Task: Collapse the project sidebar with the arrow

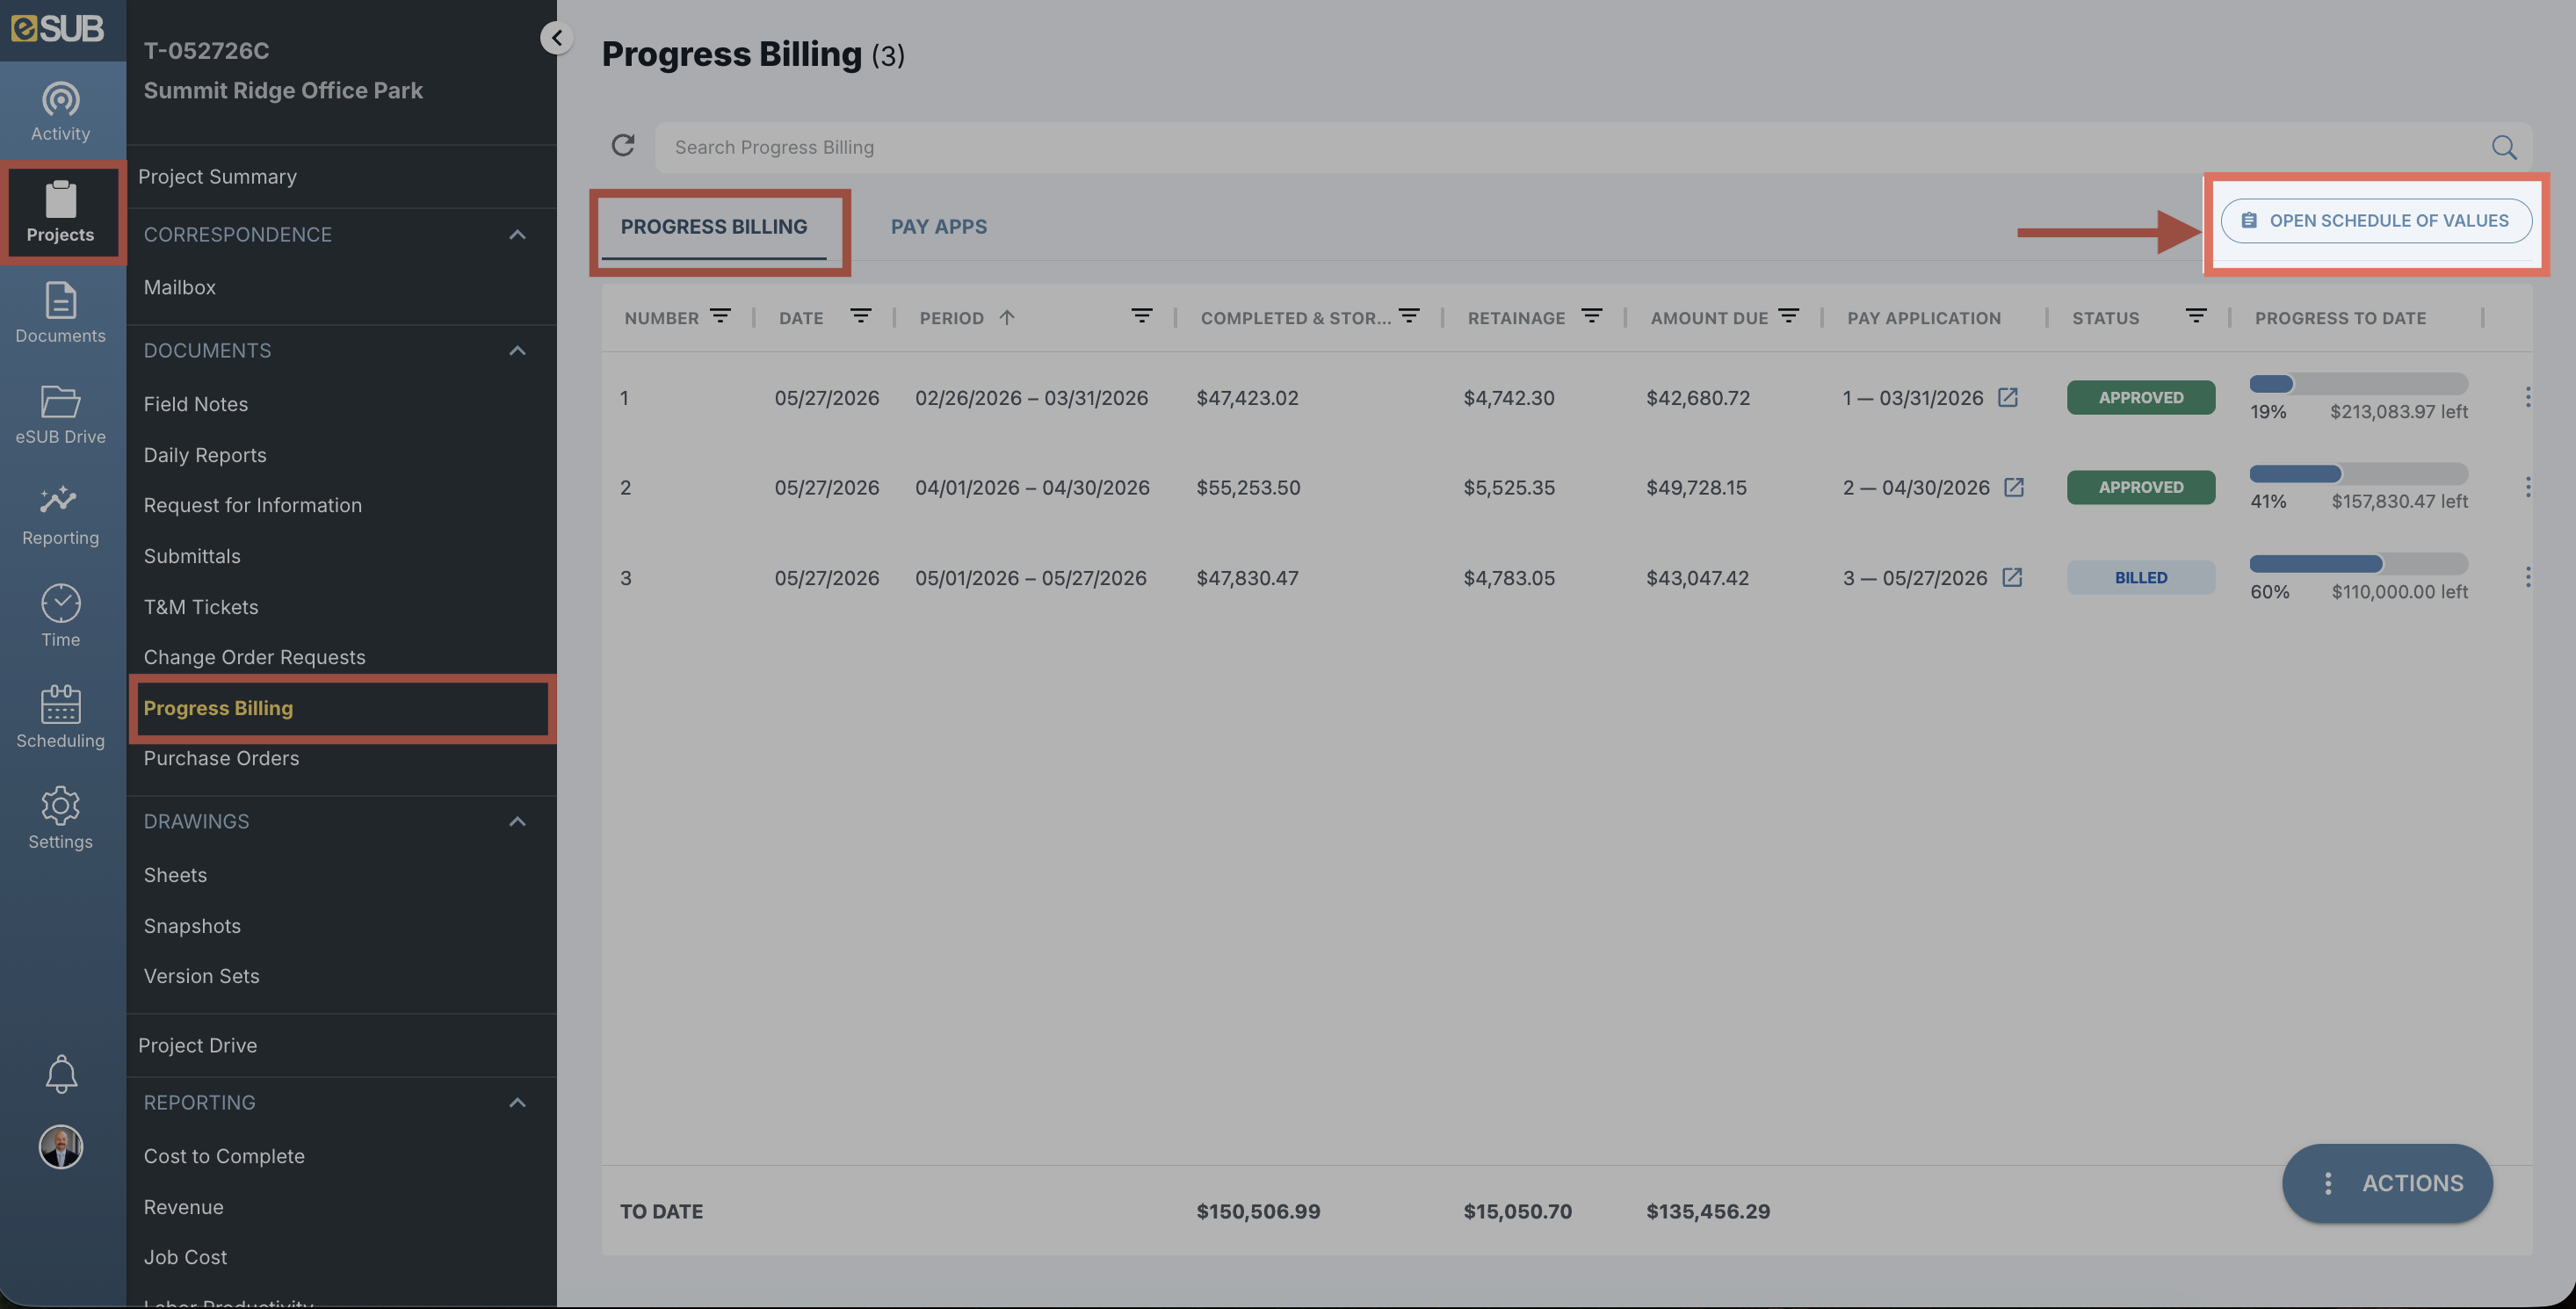Action: [x=557, y=38]
